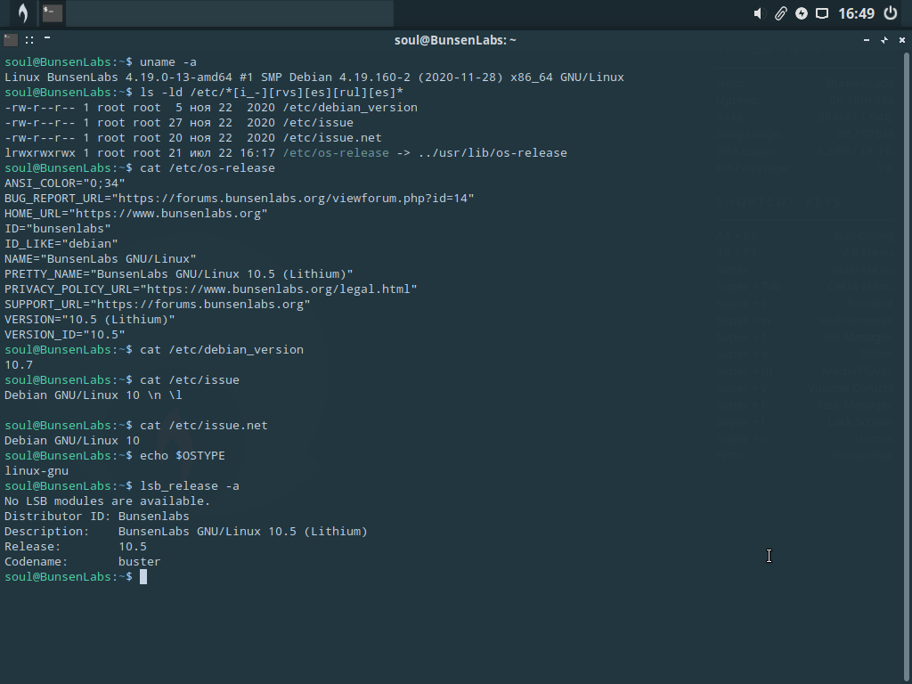Click the power exit button in the panel

[x=891, y=12]
